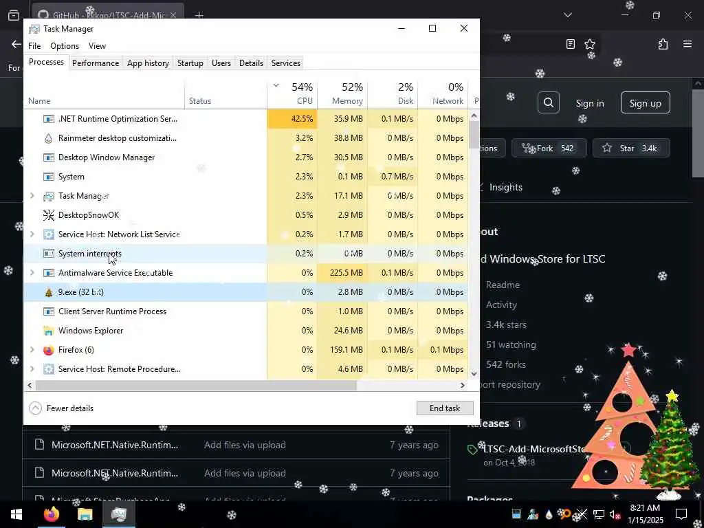Switch to the Startup tab
704x528 pixels.
[190, 63]
